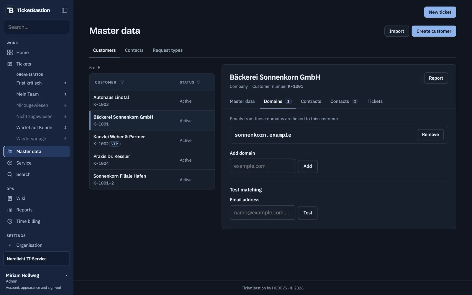472x295 pixels.
Task: Filter the Status column via funnel icon
Action: coord(199,82)
